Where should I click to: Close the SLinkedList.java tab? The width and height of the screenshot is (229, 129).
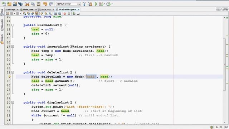(79, 10)
